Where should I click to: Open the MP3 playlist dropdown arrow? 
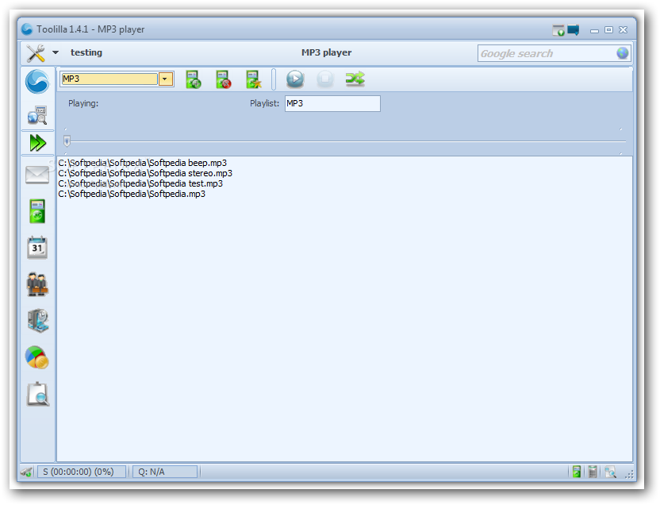click(166, 79)
